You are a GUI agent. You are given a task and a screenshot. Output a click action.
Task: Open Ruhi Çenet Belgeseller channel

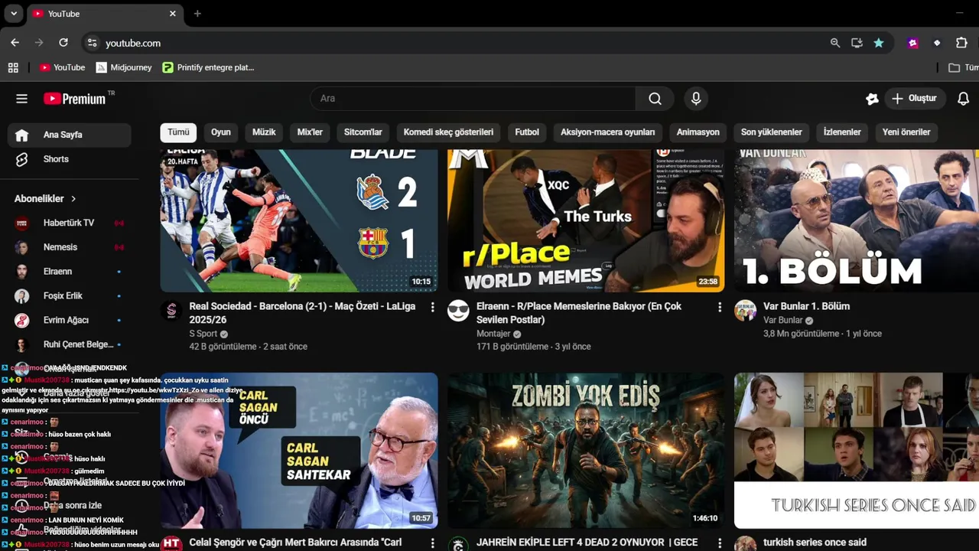[70, 344]
